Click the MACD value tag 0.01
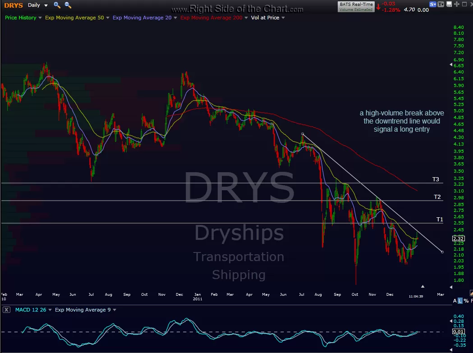This screenshot has height=353, width=473. [x=459, y=331]
